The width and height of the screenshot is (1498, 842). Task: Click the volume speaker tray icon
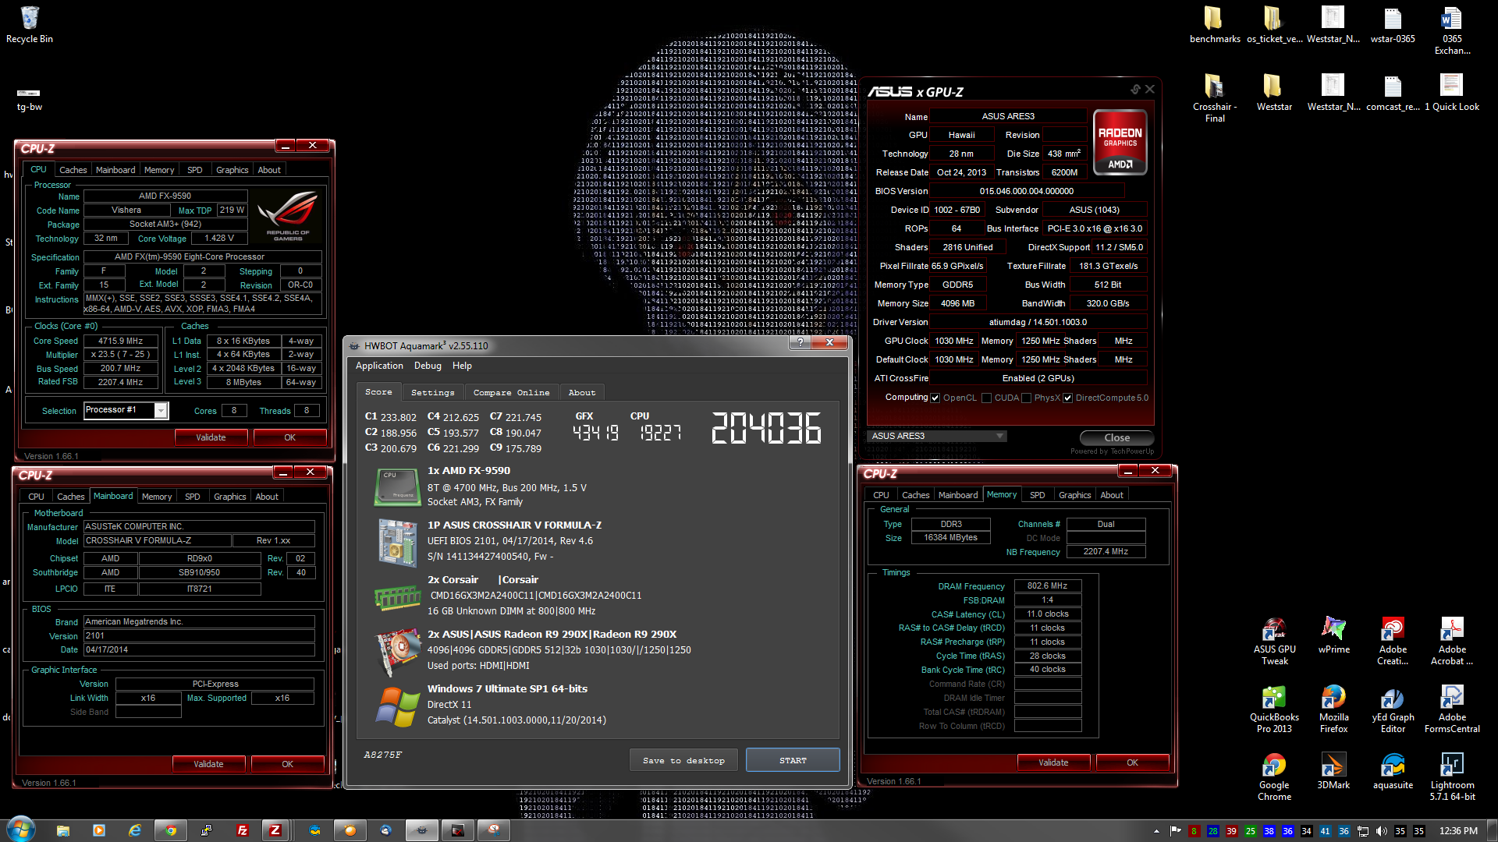pyautogui.click(x=1382, y=831)
